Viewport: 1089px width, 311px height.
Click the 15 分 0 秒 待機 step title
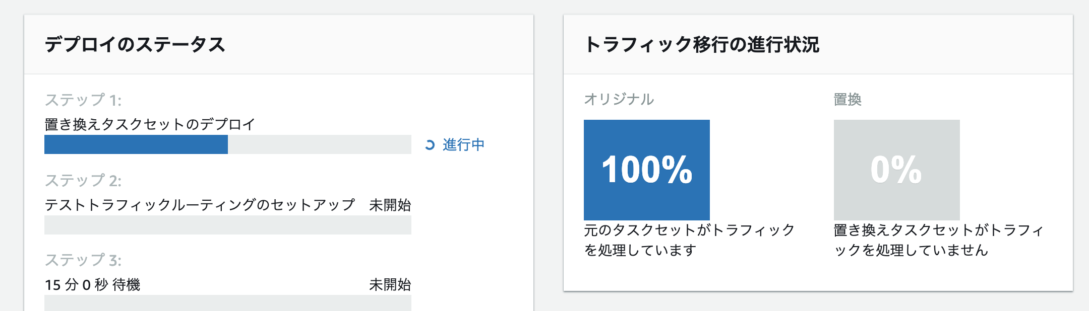[x=93, y=285]
